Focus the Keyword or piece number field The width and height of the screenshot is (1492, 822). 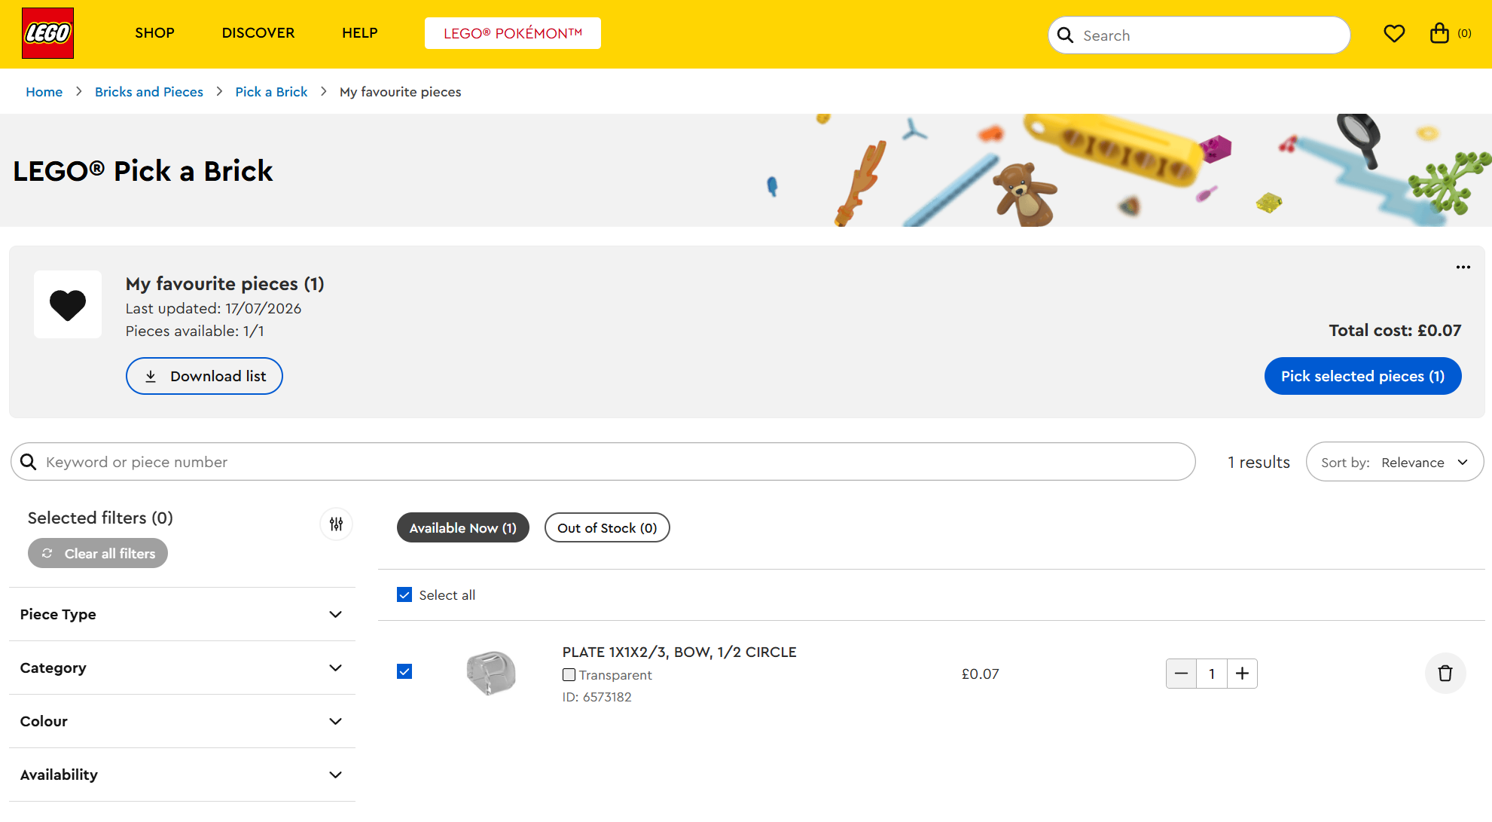[603, 462]
